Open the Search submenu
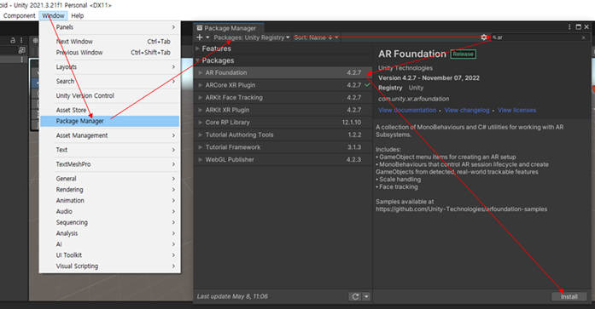595x309 pixels. click(x=109, y=82)
